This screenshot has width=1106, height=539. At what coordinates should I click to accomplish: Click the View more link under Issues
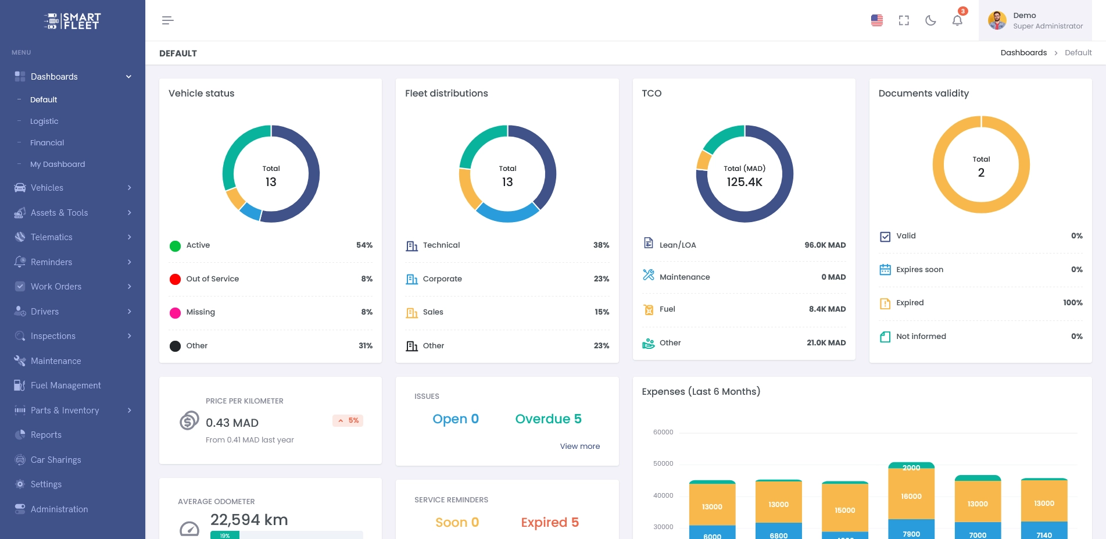[x=579, y=447]
